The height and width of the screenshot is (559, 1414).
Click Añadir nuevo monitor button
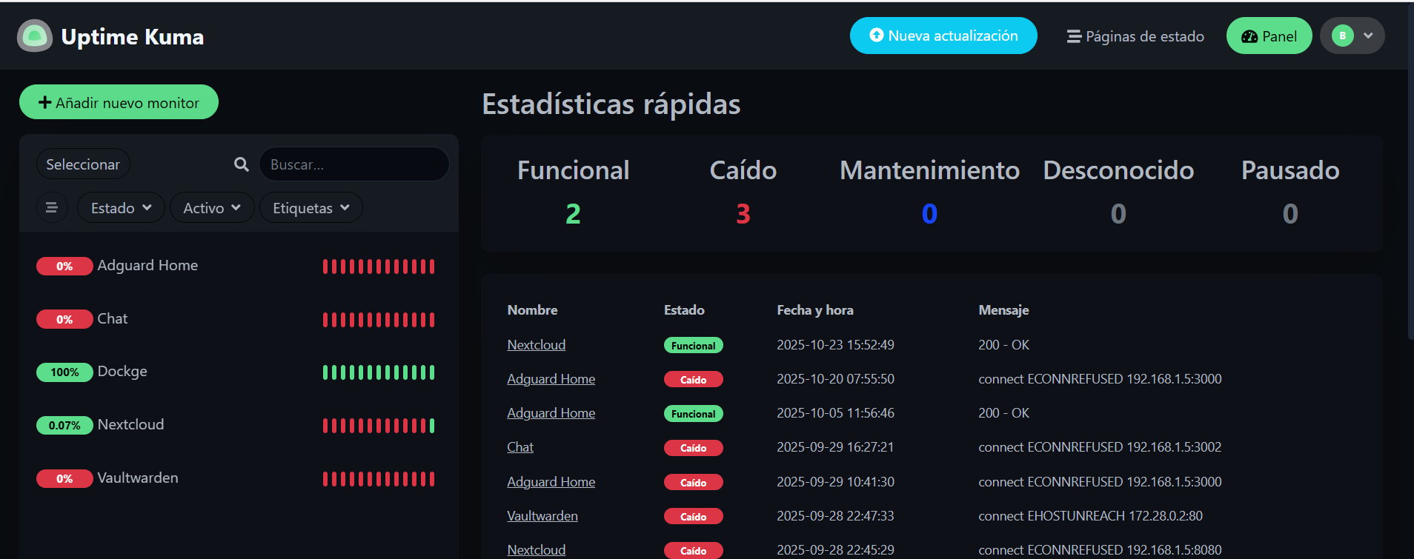coord(119,102)
